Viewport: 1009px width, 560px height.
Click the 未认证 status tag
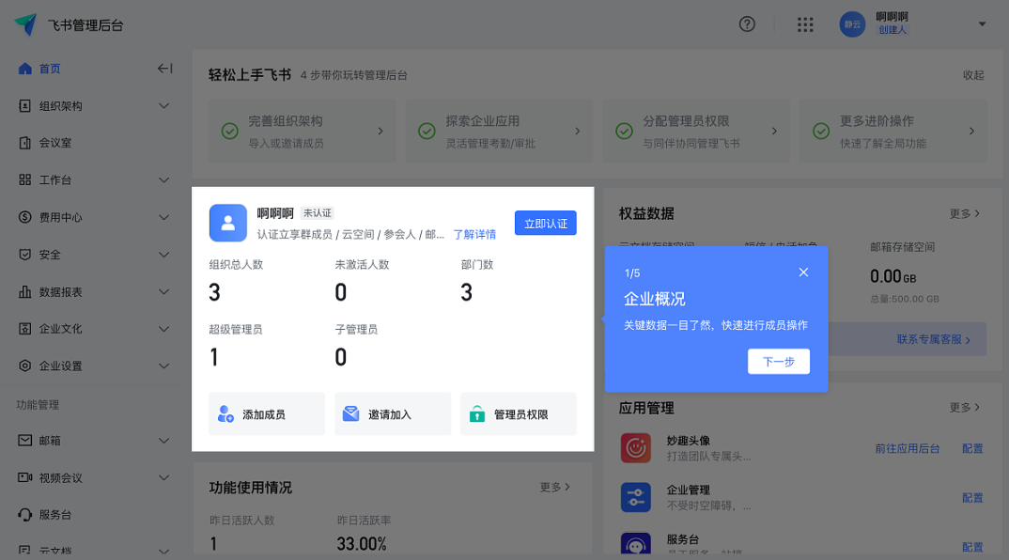[x=318, y=213]
